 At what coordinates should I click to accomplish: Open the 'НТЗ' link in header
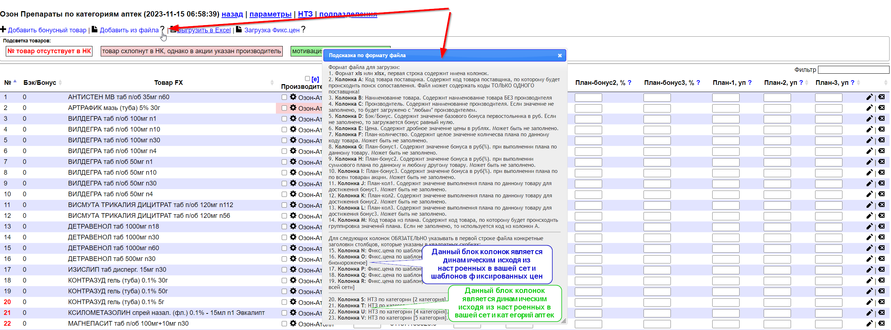pos(305,14)
